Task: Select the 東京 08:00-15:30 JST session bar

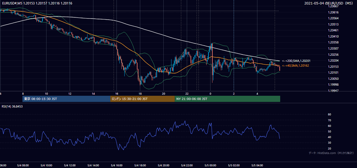Action: 66,99
